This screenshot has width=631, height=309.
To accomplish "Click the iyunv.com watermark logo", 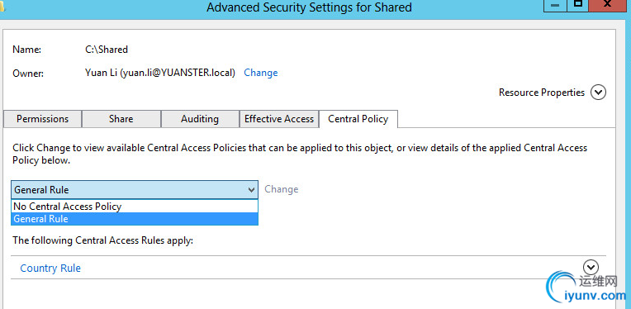I will [x=586, y=288].
